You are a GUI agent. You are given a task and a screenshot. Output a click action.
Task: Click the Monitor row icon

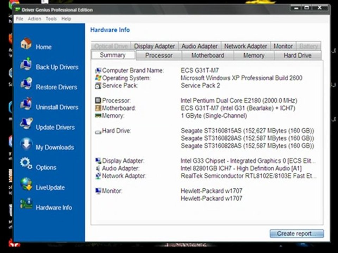click(98, 191)
